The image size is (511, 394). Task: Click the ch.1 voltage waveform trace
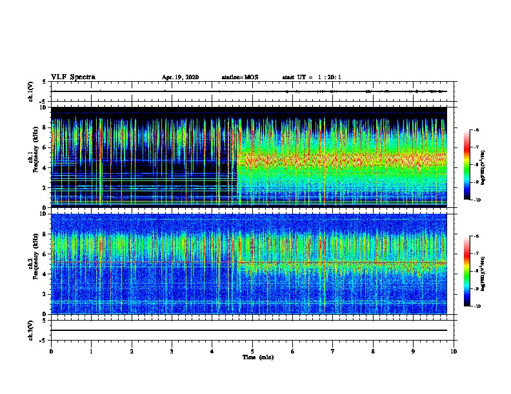tap(248, 91)
